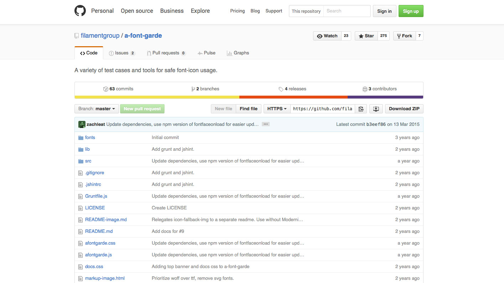Click the Clone in Desktop icon
504x283 pixels.
coord(376,109)
